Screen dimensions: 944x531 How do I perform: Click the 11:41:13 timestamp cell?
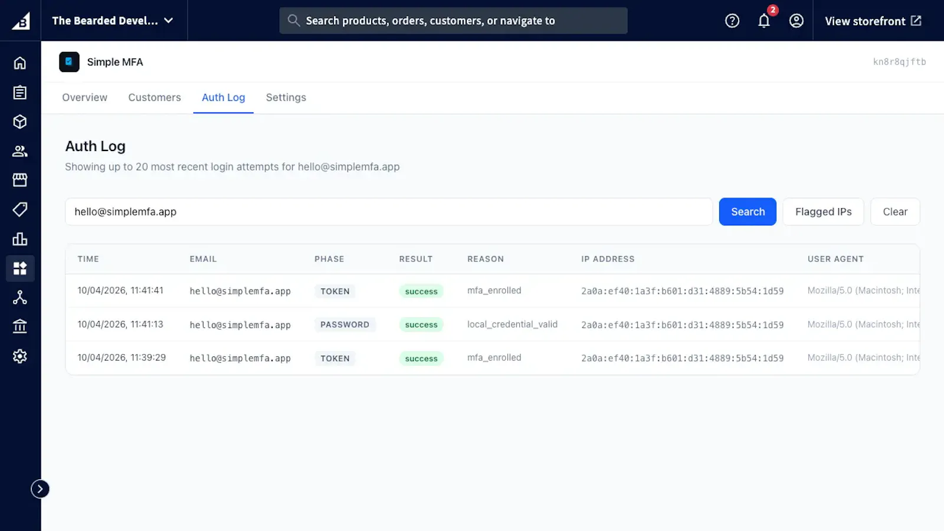coord(120,324)
